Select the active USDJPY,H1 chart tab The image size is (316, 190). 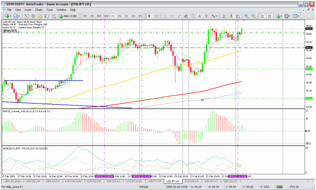pos(173,181)
